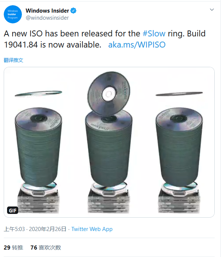Open the 上午5:03 tweet timestamp
Viewport: 221px width, 257px height.
tap(14, 229)
